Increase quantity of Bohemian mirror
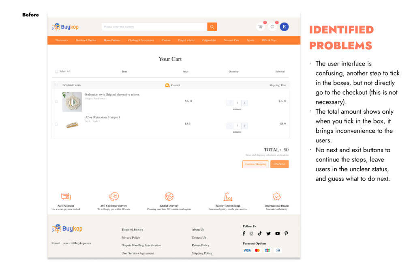Screen dimensions: 415x269 (x=244, y=103)
